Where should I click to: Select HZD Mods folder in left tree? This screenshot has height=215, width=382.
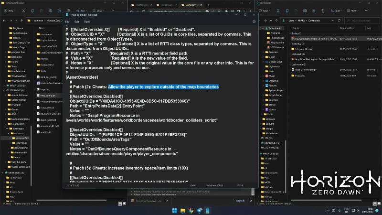(20, 143)
